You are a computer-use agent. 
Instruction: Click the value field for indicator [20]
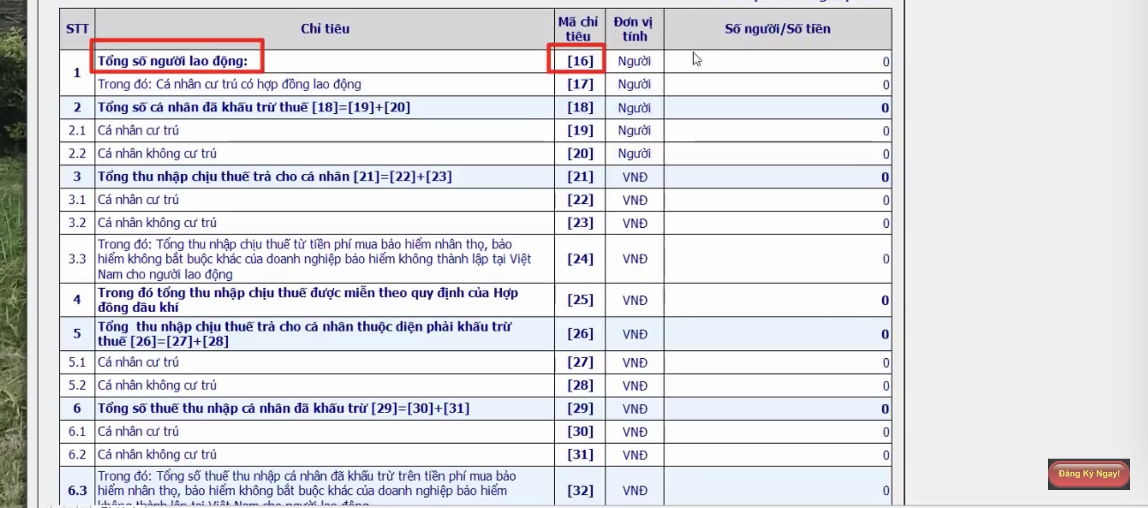click(x=777, y=154)
